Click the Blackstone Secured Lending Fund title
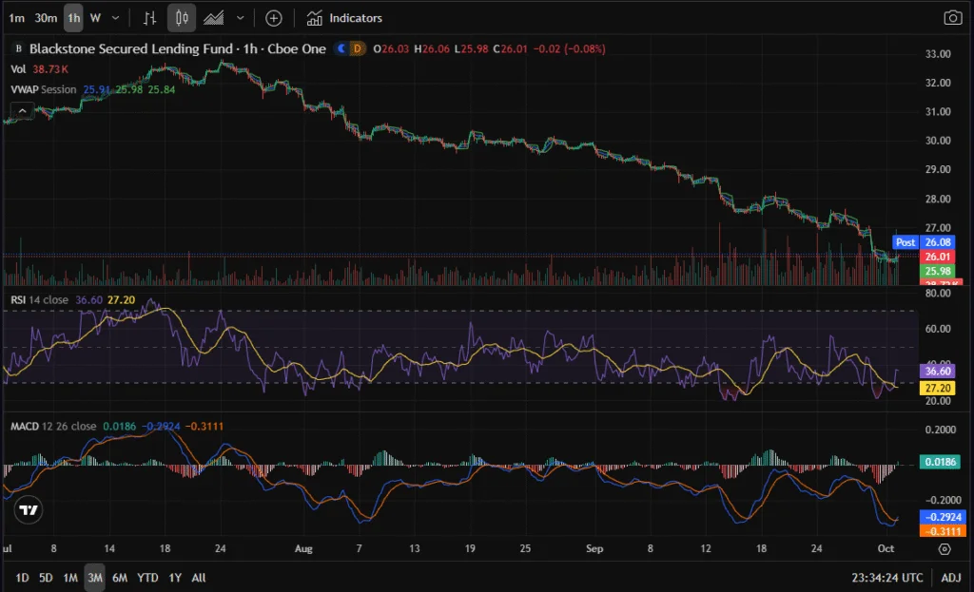The width and height of the screenshot is (974, 592). pos(131,48)
